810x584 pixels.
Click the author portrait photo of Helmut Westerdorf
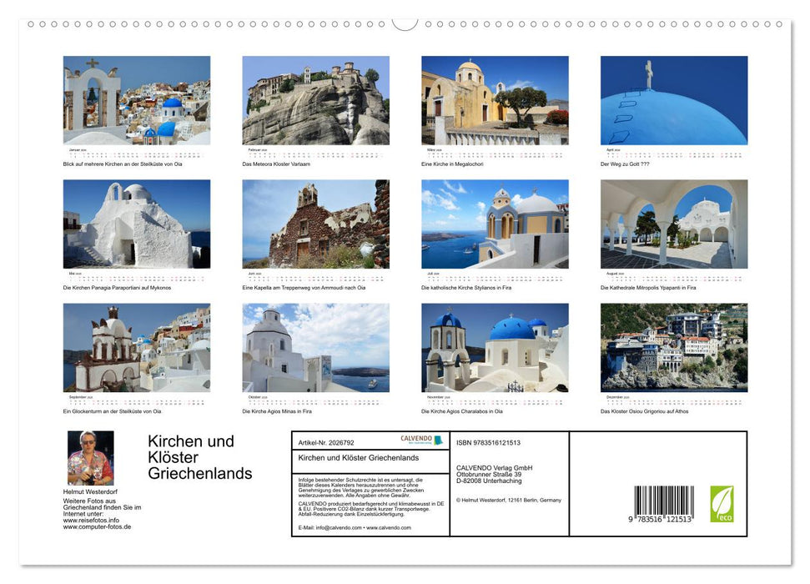pyautogui.click(x=90, y=460)
